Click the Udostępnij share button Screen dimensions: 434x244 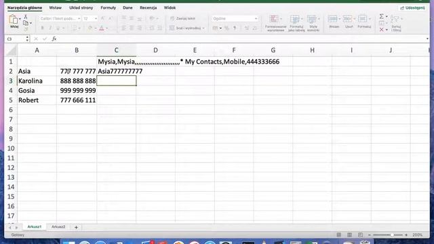(x=412, y=7)
